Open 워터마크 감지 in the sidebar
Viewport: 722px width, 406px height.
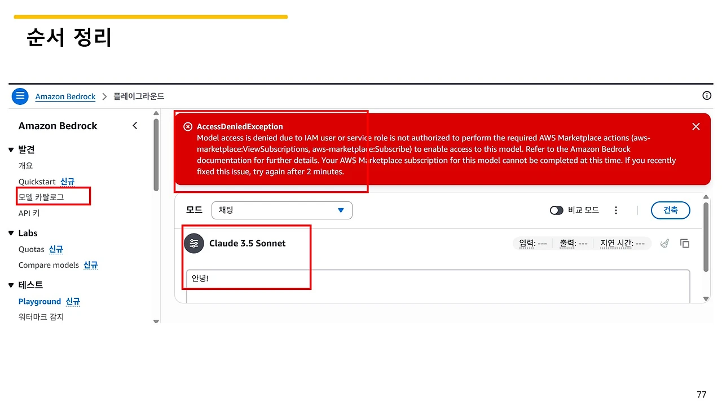pyautogui.click(x=41, y=317)
